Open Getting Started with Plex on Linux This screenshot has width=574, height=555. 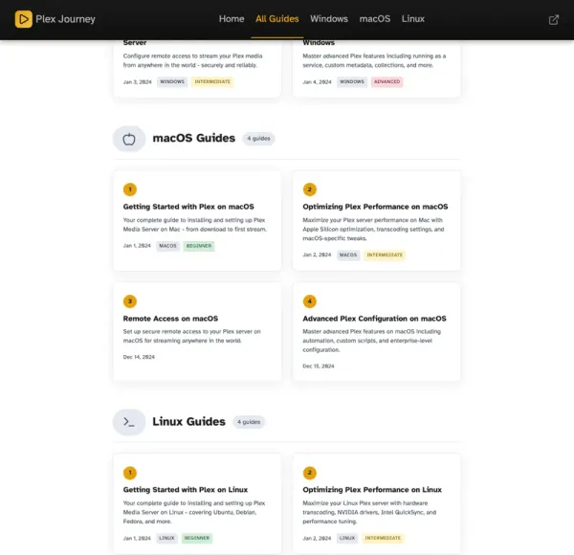186,490
